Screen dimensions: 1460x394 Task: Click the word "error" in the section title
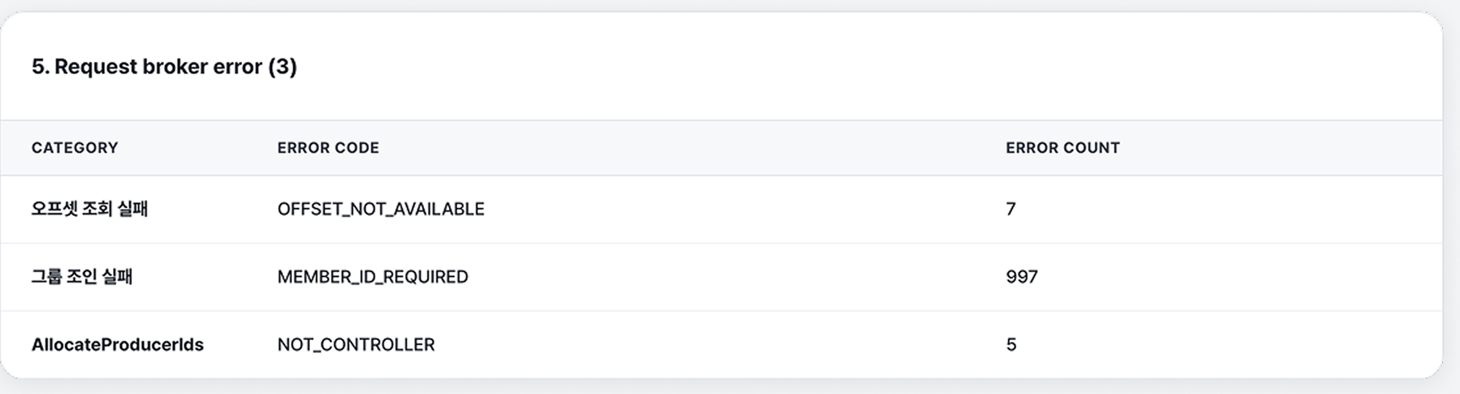tap(237, 66)
